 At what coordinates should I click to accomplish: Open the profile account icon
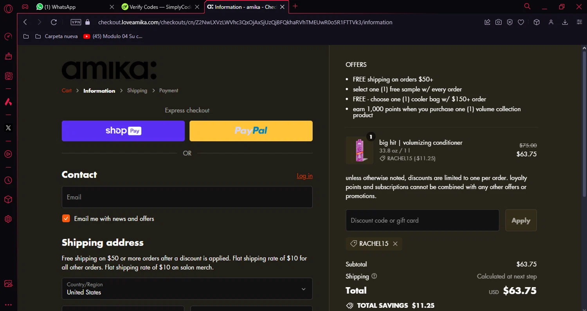point(551,22)
